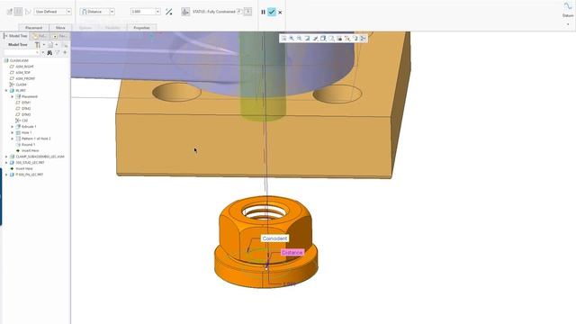Expand Pattern 1 of Hole 2
This screenshot has height=324, width=576.
click(x=13, y=139)
